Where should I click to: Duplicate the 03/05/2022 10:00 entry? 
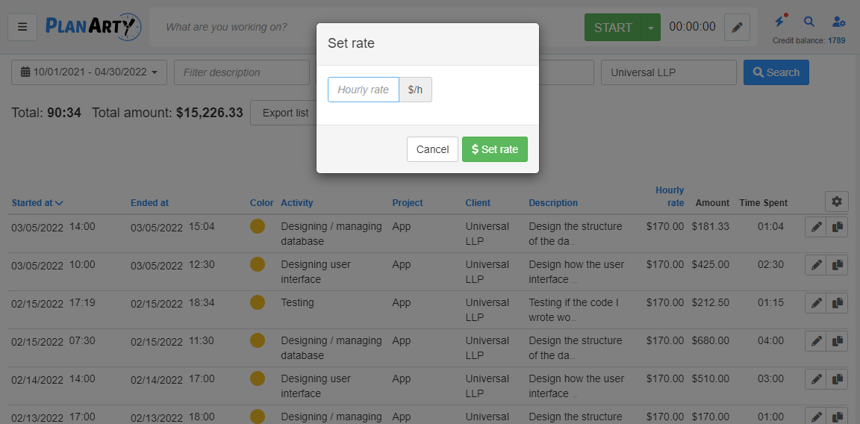pos(837,265)
